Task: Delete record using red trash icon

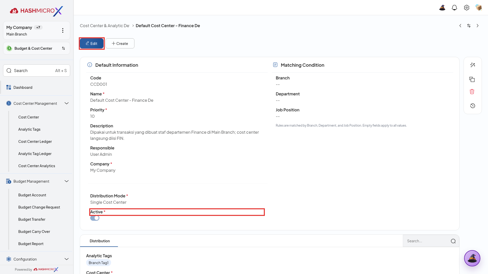Action: tap(472, 92)
